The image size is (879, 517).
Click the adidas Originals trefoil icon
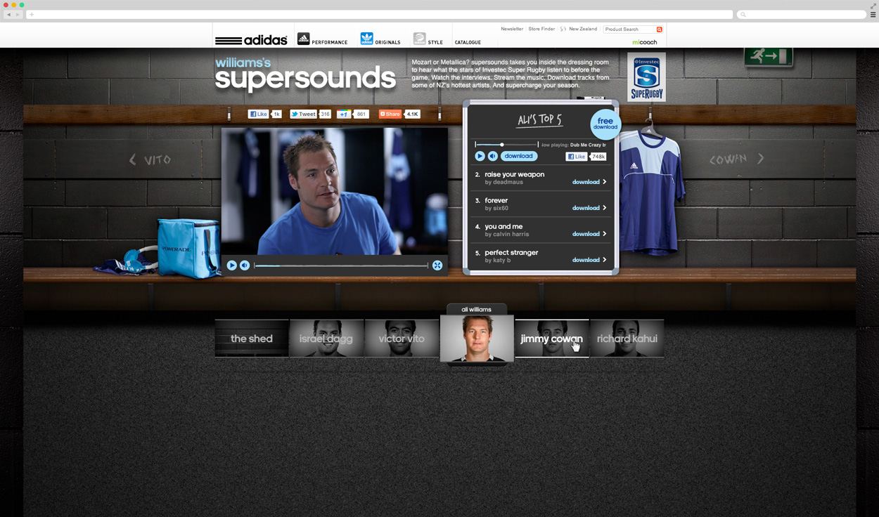click(x=366, y=39)
